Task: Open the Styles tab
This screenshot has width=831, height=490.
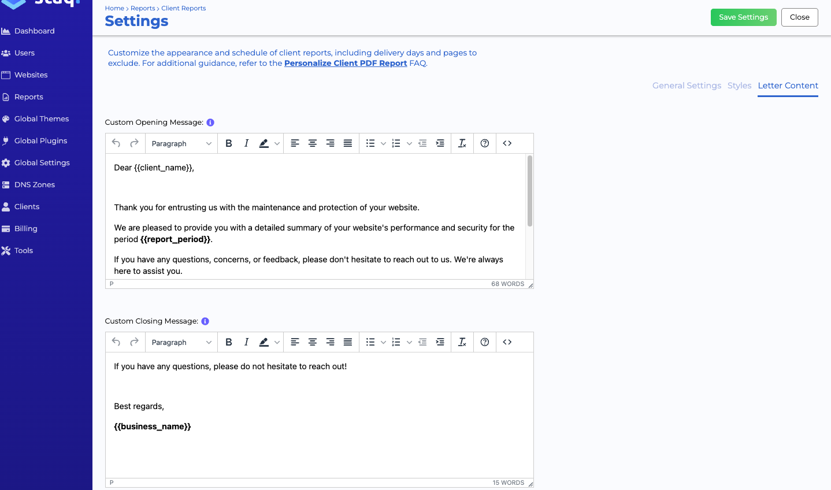Action: pyautogui.click(x=739, y=86)
